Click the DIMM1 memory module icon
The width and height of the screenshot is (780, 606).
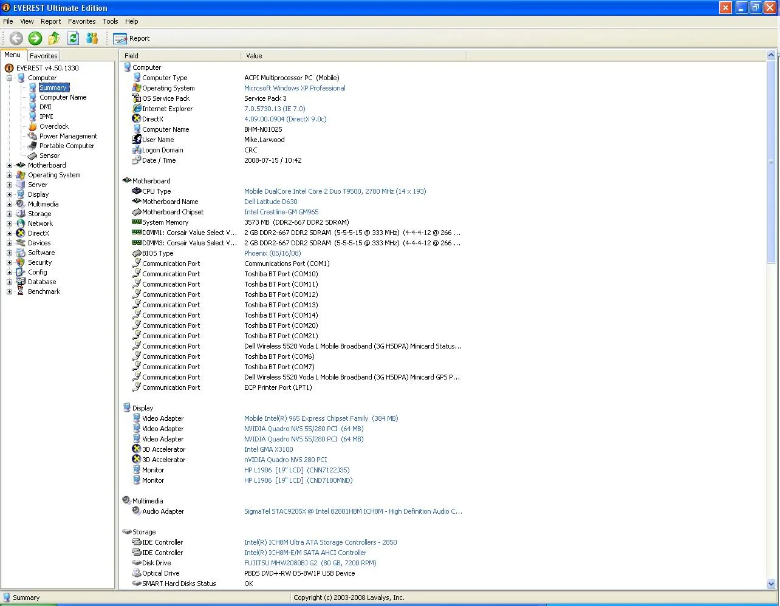tap(137, 233)
